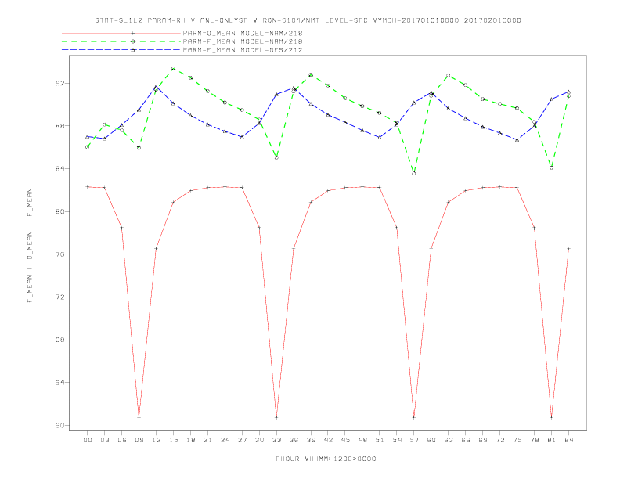Click x-axis forecast hour label 84
Image resolution: width=620 pixels, height=479 pixels.
[568, 440]
